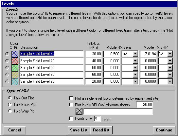Toggle Plot levels BELOW minimum shown
This screenshot has width=178, height=136.
point(71,105)
